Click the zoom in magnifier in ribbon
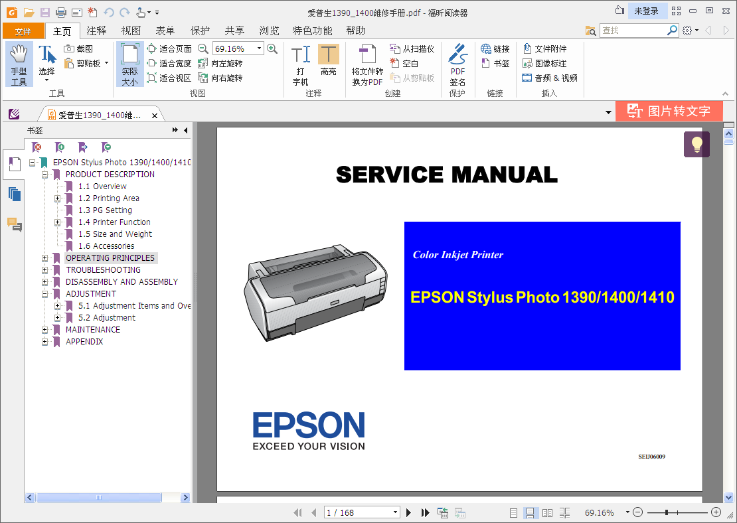This screenshot has width=737, height=523. pyautogui.click(x=272, y=48)
